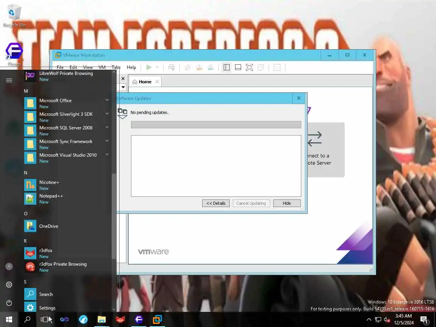The height and width of the screenshot is (327, 436).
Task: Launch r3dfox from the Start menu
Action: pyautogui.click(x=67, y=253)
